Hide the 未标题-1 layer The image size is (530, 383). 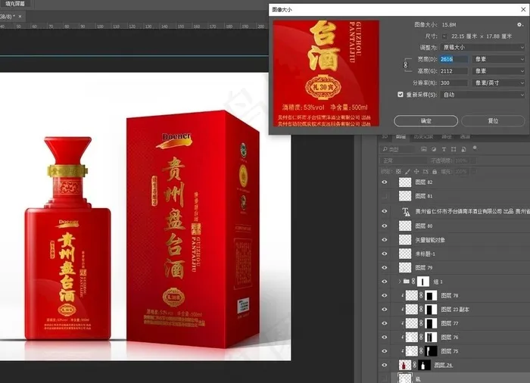[x=385, y=254]
